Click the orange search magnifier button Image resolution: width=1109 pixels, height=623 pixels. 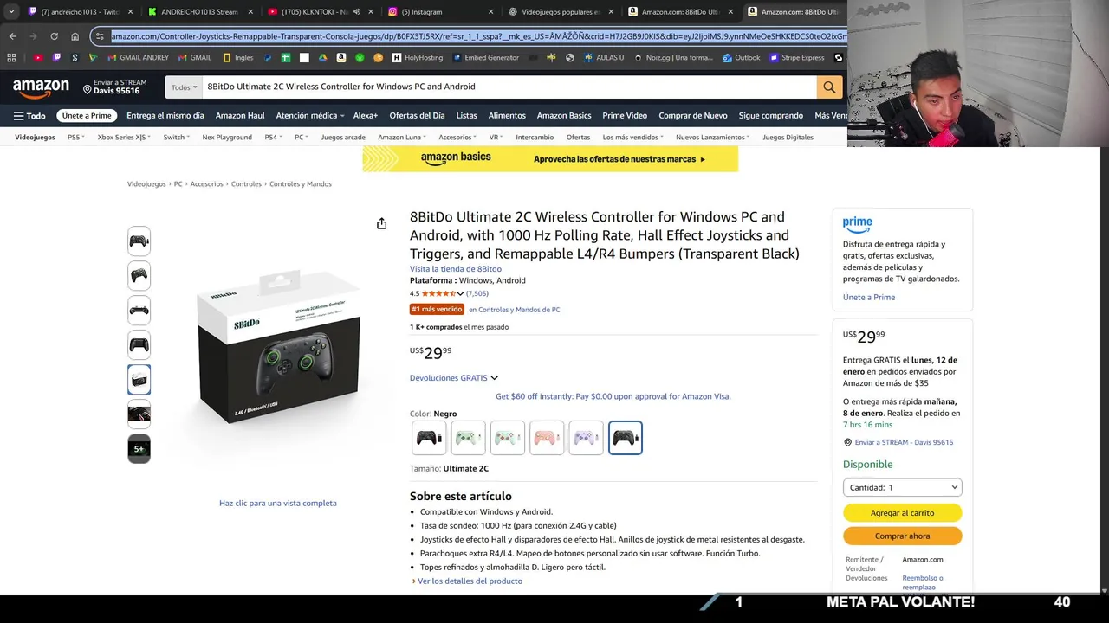(829, 87)
